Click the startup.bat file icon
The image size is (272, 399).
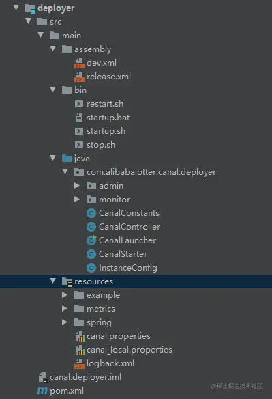click(79, 118)
